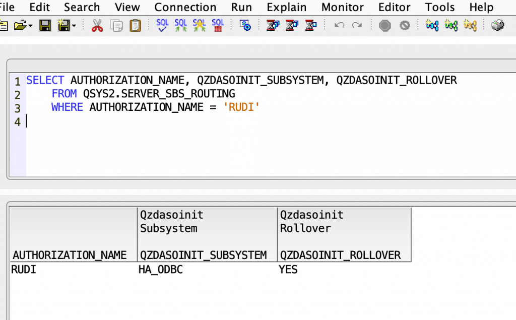Open the Monitor menu
The height and width of the screenshot is (320, 516).
click(x=342, y=8)
